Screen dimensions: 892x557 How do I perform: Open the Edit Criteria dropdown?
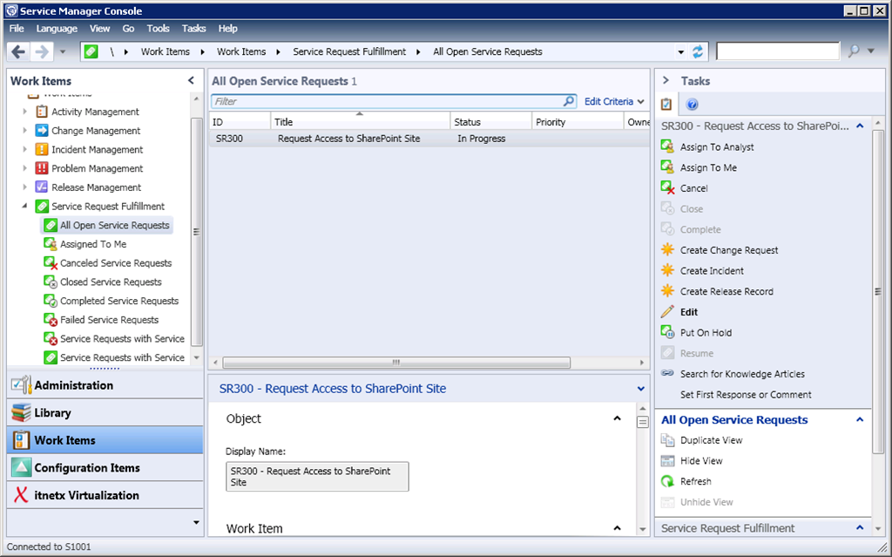point(614,102)
